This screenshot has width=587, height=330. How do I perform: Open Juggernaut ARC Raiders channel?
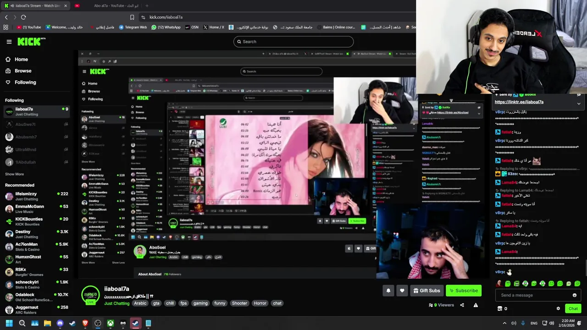tap(36, 310)
